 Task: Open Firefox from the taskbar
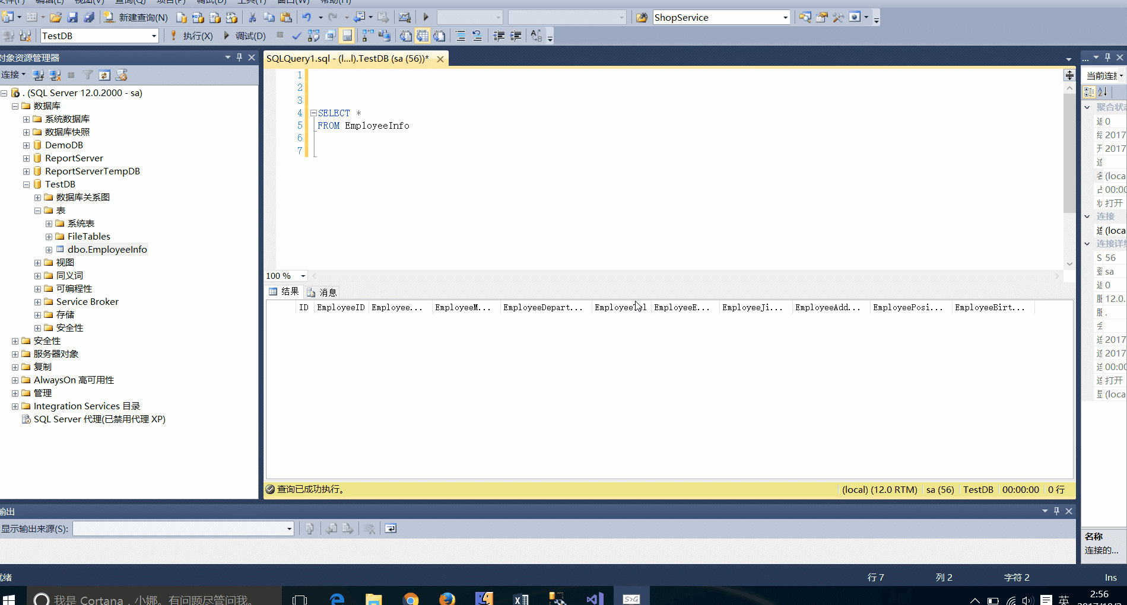coord(447,598)
